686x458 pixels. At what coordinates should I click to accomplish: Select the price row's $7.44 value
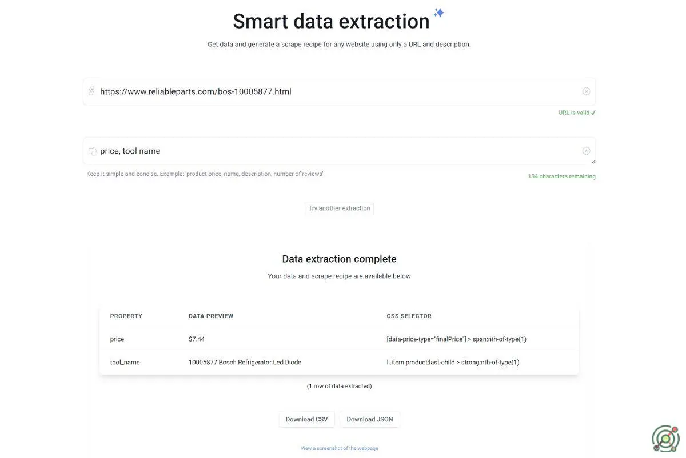point(197,339)
